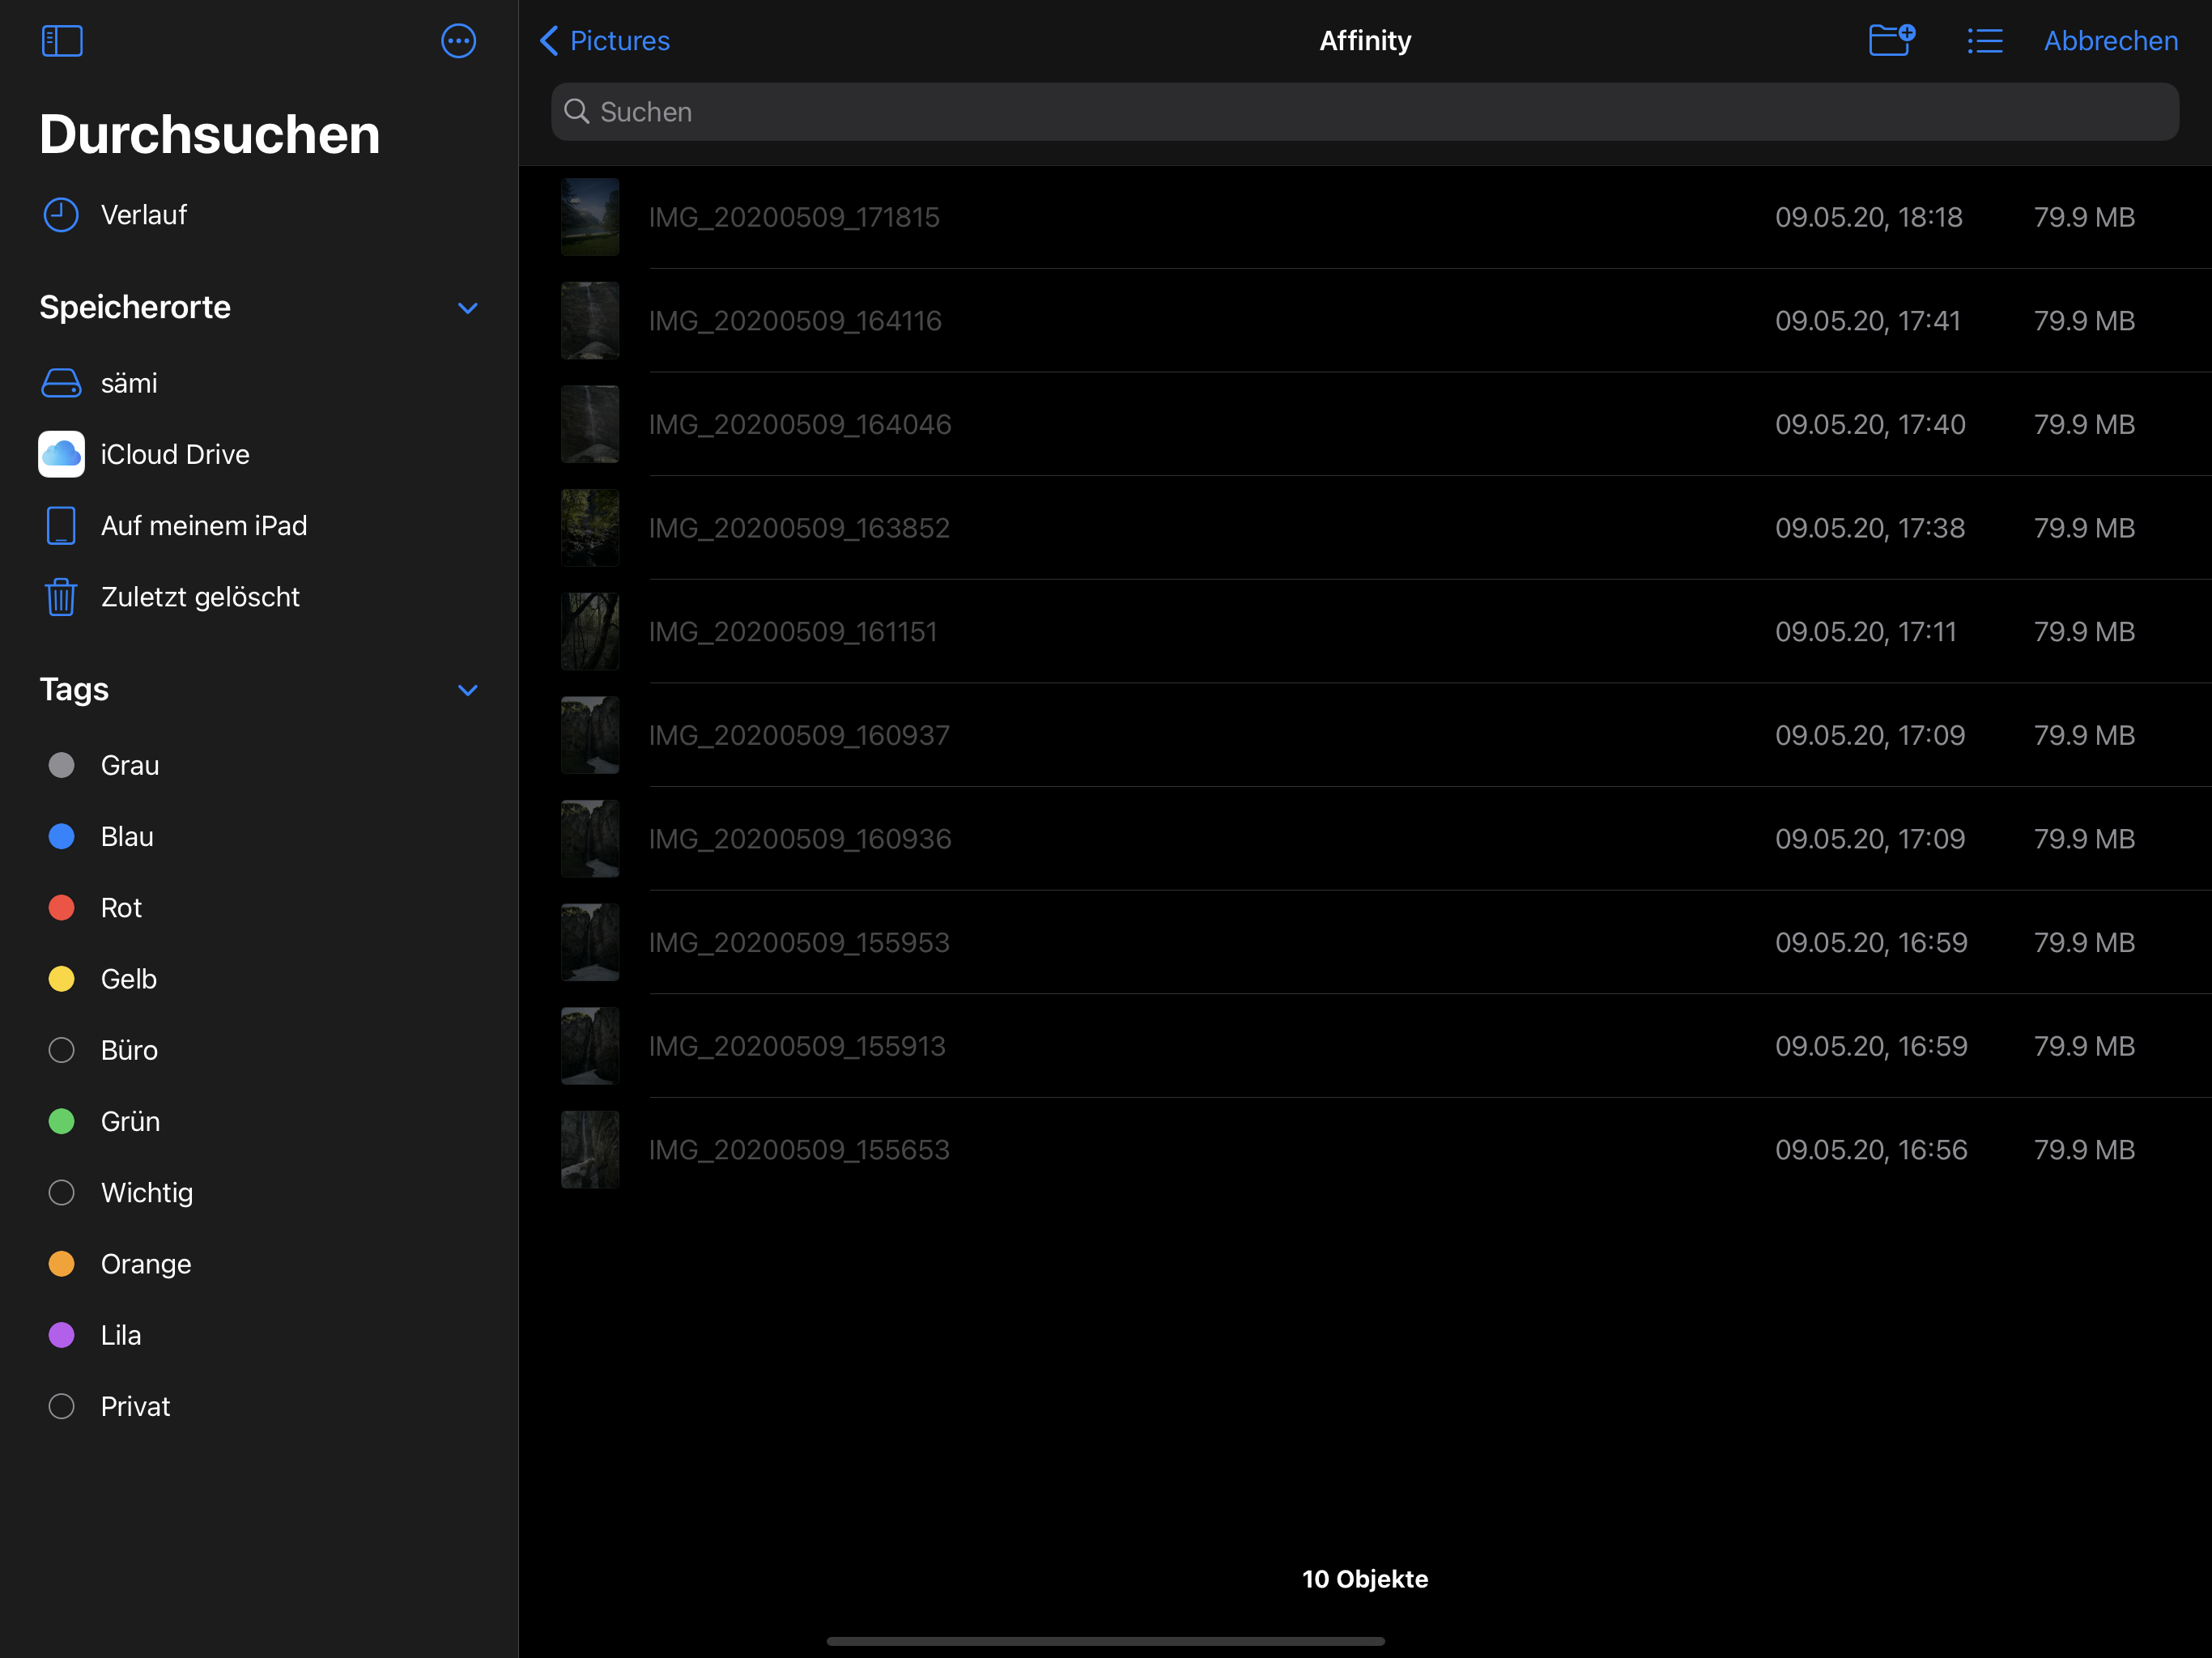Open thumbnail of IMG_20200509_155653
Image resolution: width=2212 pixels, height=1658 pixels.
(x=590, y=1150)
